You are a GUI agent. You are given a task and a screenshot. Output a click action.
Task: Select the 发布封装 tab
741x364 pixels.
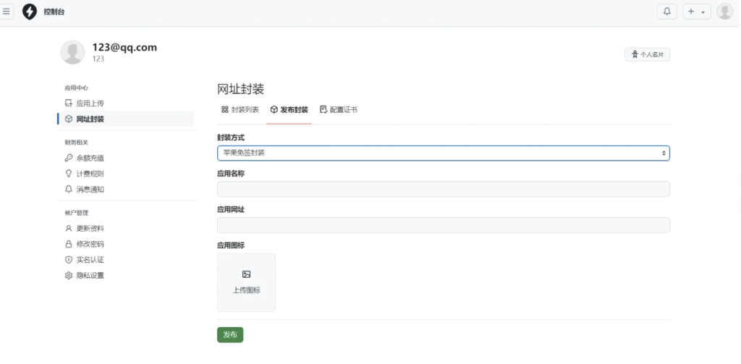pyautogui.click(x=289, y=110)
